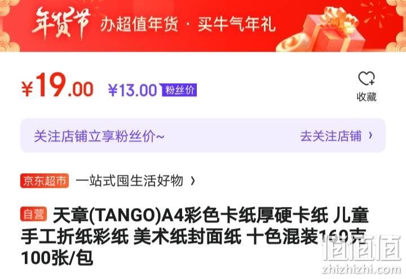Expand chevron after 一站式囤生活好物
406x279 pixels.
tap(193, 181)
